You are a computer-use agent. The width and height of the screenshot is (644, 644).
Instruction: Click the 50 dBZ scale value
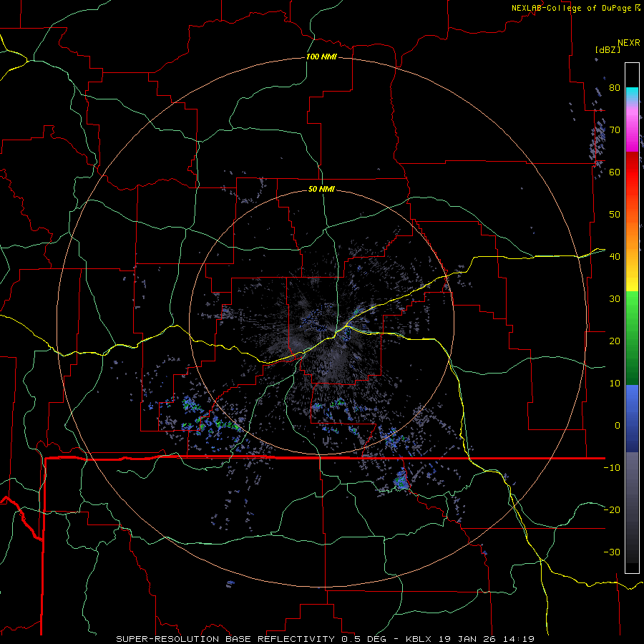[x=615, y=215]
